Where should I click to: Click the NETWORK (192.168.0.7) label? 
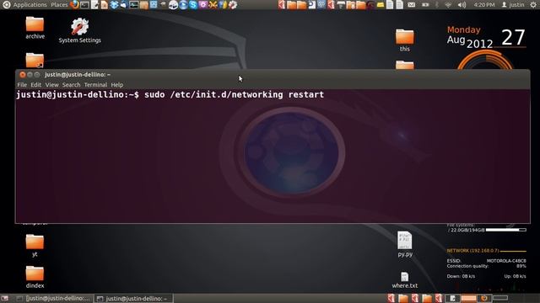(x=472, y=251)
